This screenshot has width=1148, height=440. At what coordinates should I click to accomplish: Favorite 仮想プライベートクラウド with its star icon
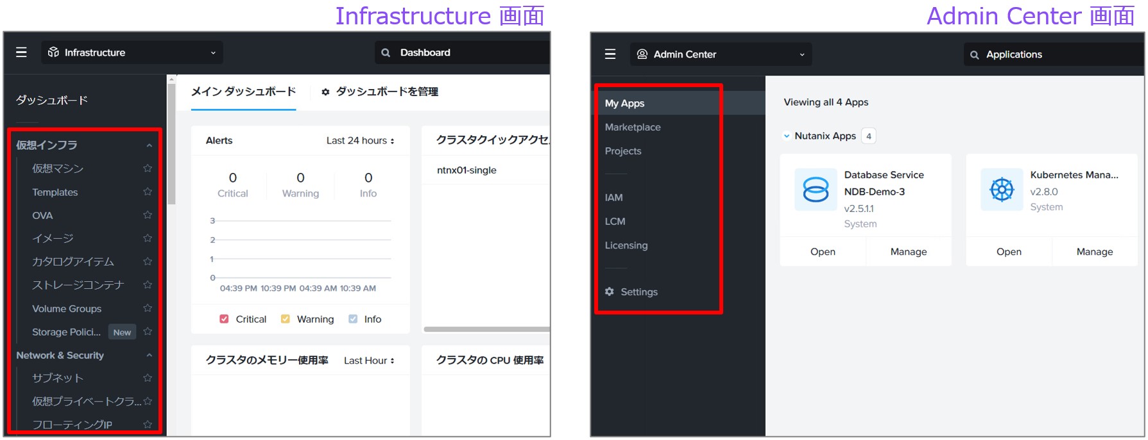148,401
